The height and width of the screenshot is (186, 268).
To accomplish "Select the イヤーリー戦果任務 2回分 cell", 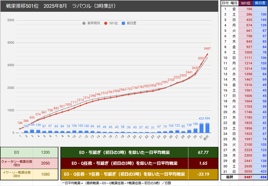I will pyautogui.click(x=17, y=174).
